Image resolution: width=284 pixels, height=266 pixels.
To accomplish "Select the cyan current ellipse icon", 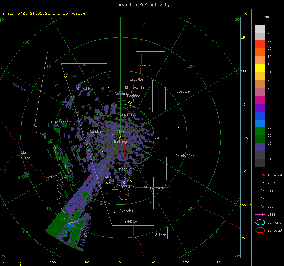I will tap(260, 222).
